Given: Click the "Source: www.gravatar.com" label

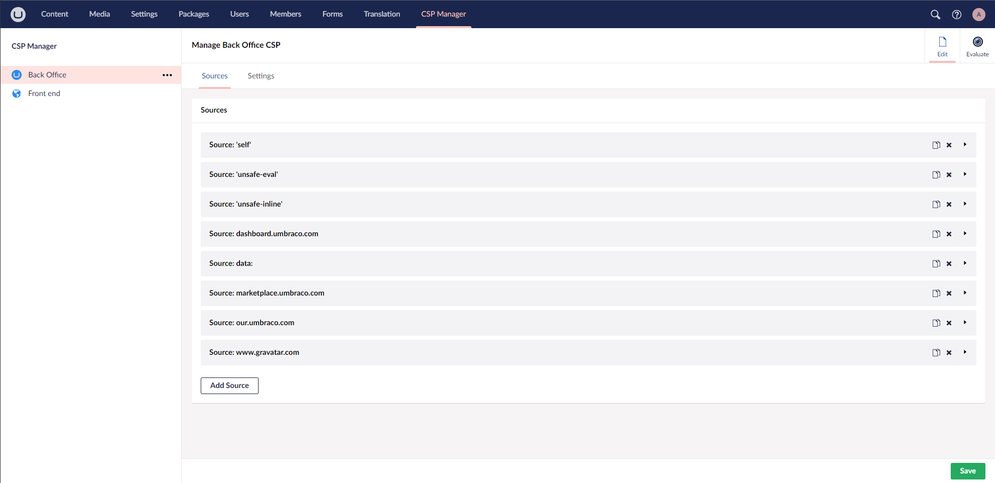Looking at the screenshot, I should 254,352.
